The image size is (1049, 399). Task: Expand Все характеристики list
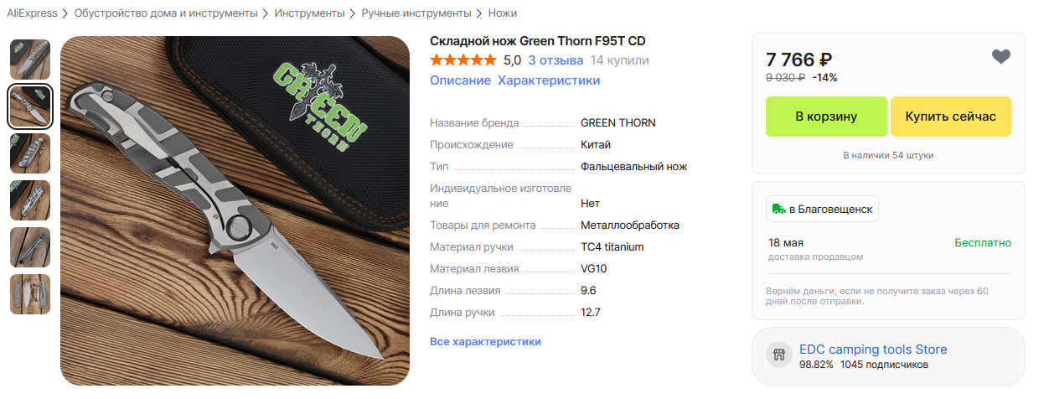click(485, 341)
